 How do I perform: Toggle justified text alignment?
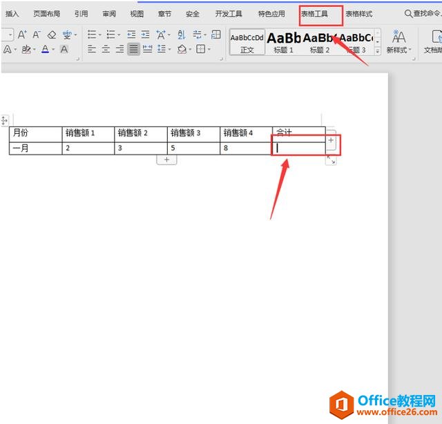click(x=133, y=49)
